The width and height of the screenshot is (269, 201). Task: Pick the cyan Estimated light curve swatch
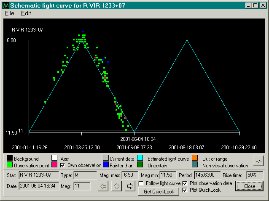[x=140, y=158]
